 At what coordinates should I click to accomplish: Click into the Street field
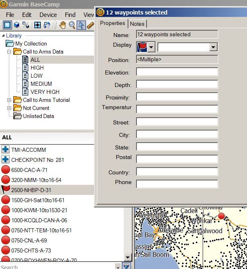177,122
